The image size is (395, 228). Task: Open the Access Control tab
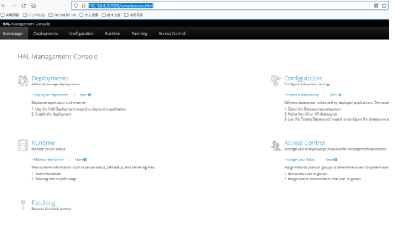(x=172, y=33)
